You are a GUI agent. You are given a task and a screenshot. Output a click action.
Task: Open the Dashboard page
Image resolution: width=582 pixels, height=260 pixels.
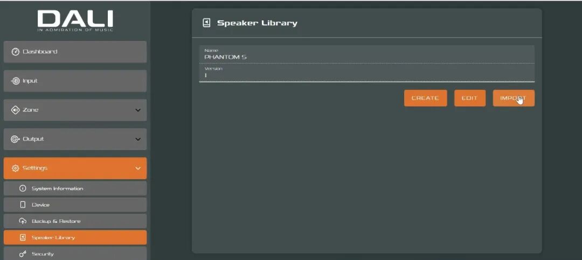[x=75, y=52]
